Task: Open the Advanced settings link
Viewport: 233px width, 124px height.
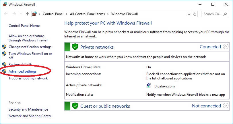Action: (22, 71)
